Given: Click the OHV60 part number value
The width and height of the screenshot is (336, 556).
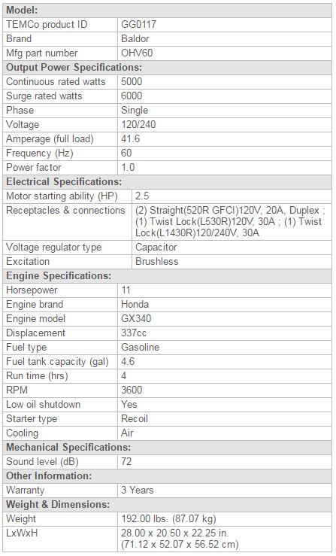Looking at the screenshot, I should tap(137, 53).
